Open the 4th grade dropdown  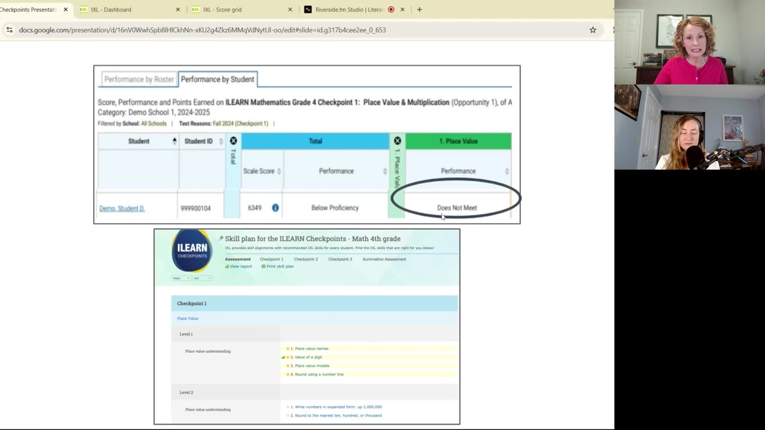click(202, 278)
